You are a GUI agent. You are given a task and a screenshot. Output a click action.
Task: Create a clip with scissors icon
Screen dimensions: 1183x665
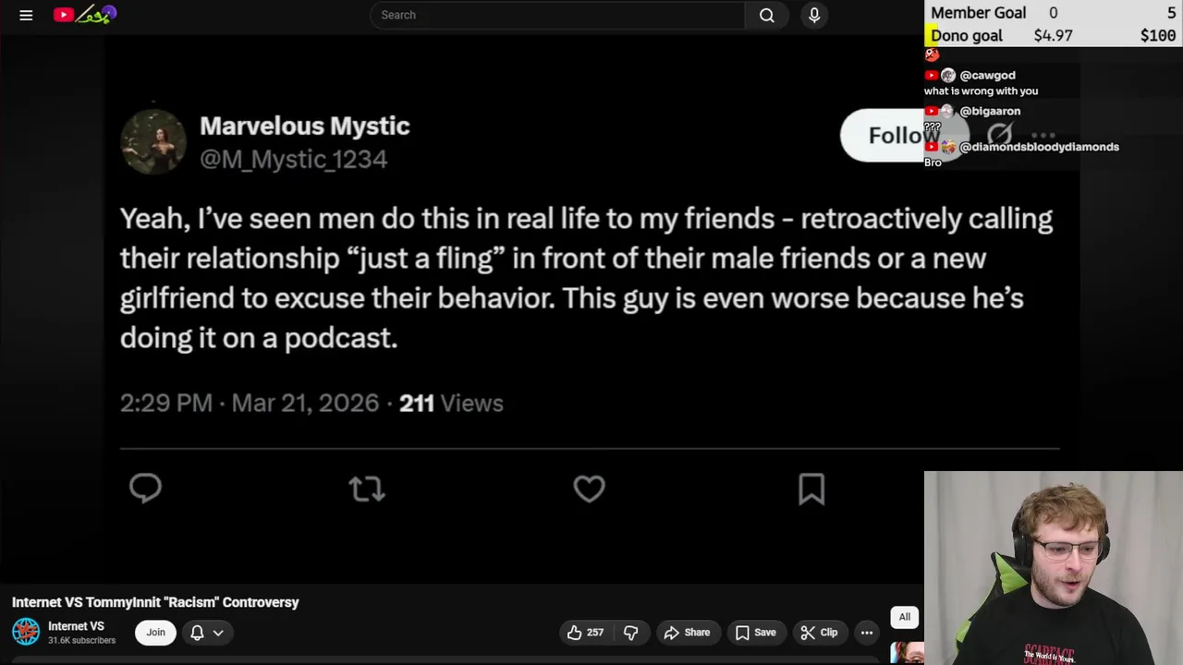pyautogui.click(x=819, y=633)
